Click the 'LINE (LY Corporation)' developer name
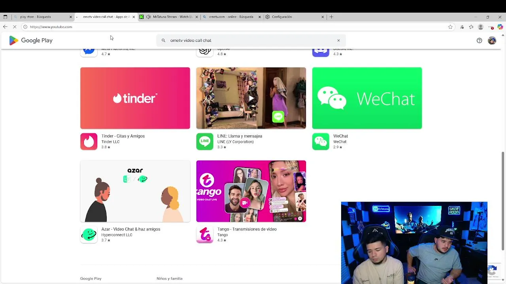Viewport: 506px width, 284px height. [235, 142]
